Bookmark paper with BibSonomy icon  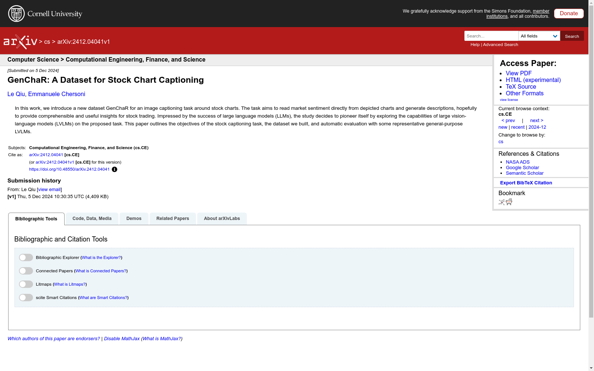click(x=502, y=202)
